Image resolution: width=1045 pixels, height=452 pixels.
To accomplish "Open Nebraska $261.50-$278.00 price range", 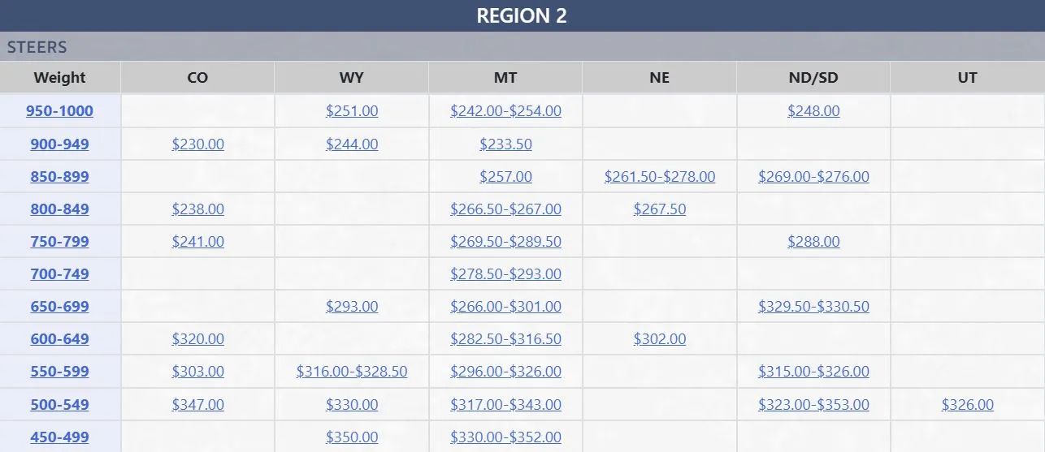I will coord(660,177).
